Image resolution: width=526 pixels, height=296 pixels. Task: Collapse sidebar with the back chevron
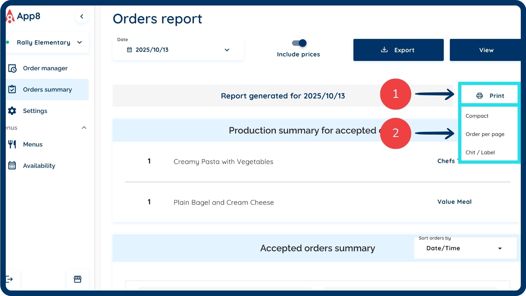[x=82, y=16]
